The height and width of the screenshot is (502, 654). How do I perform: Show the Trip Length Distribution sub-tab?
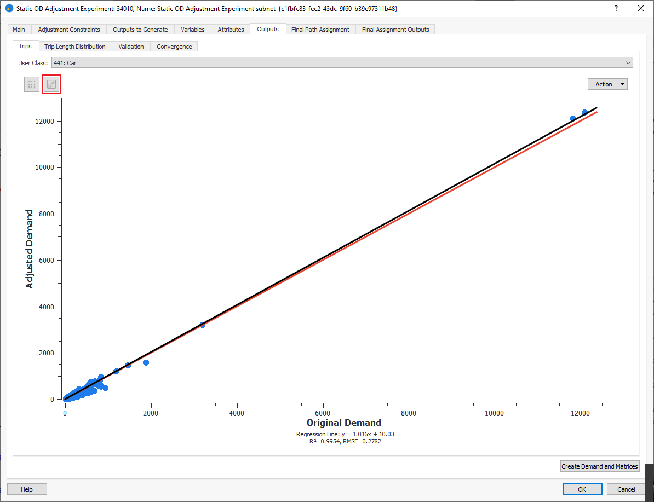click(x=75, y=47)
